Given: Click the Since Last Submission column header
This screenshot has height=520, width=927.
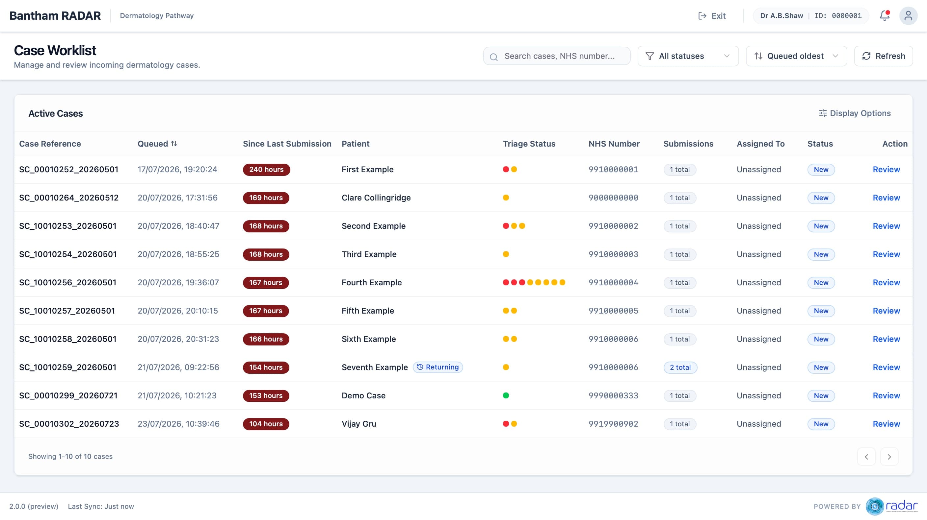Looking at the screenshot, I should click(x=287, y=144).
